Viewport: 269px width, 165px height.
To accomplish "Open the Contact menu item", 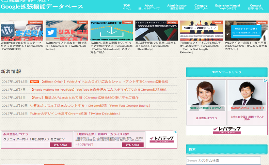I will click(255, 7).
